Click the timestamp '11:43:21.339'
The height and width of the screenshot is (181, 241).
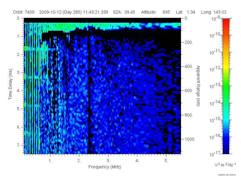tap(95, 12)
